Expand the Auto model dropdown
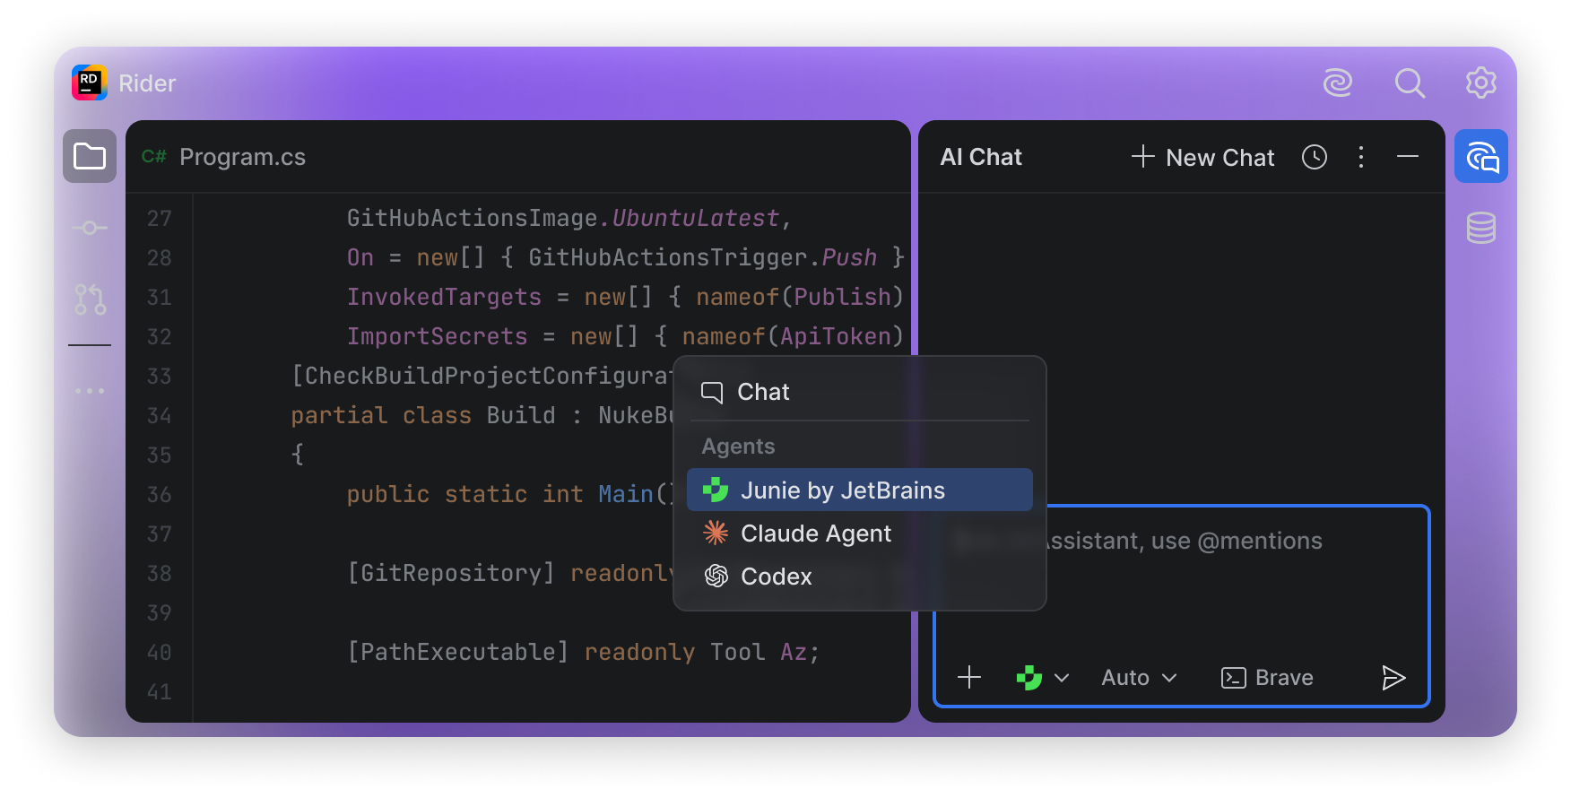Image resolution: width=1571 pixels, height=798 pixels. pyautogui.click(x=1139, y=678)
